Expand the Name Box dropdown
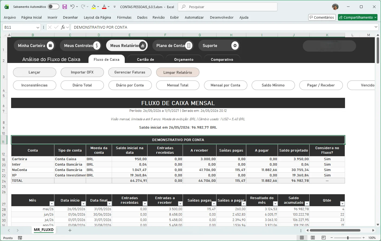 click(x=38, y=27)
